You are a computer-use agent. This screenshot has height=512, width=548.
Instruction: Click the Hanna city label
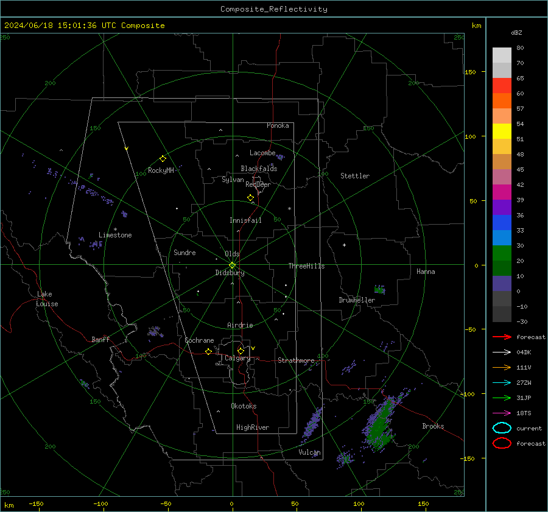[x=426, y=272]
